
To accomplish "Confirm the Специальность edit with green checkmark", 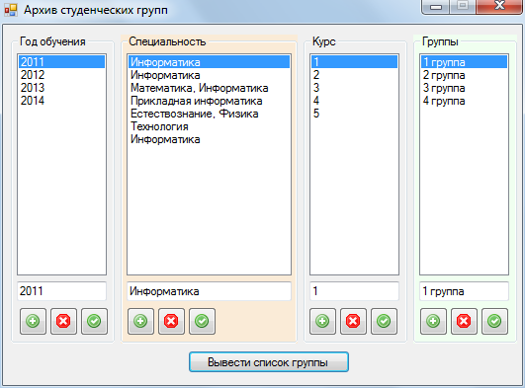I will pos(203,322).
